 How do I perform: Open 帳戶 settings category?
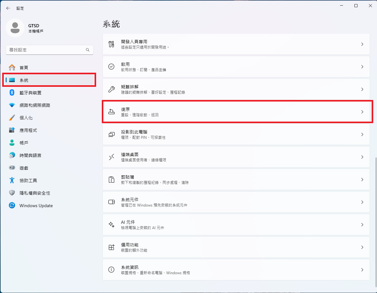(50, 143)
